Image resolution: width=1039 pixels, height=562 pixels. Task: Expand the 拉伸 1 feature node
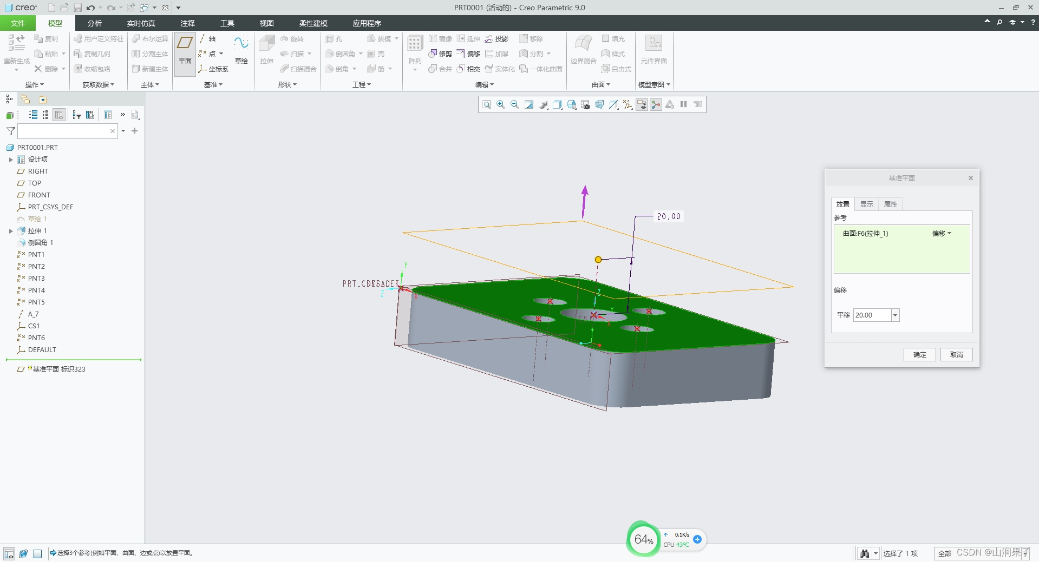11,231
